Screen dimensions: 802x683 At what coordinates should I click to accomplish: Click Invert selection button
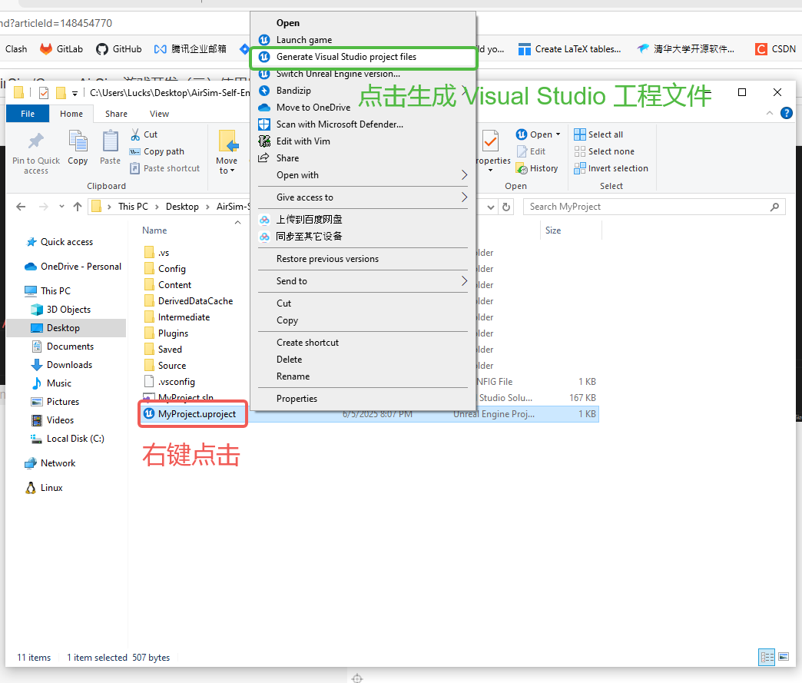(x=611, y=168)
